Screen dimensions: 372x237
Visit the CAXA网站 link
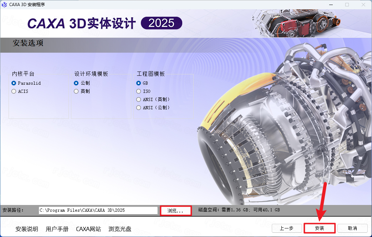pyautogui.click(x=88, y=229)
